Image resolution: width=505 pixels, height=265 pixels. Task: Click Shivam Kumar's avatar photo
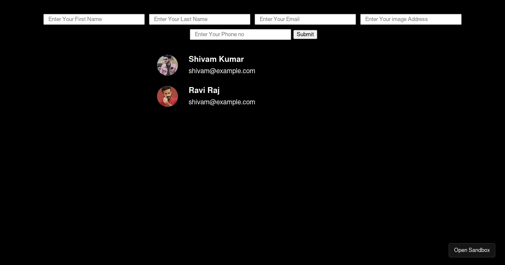[167, 65]
